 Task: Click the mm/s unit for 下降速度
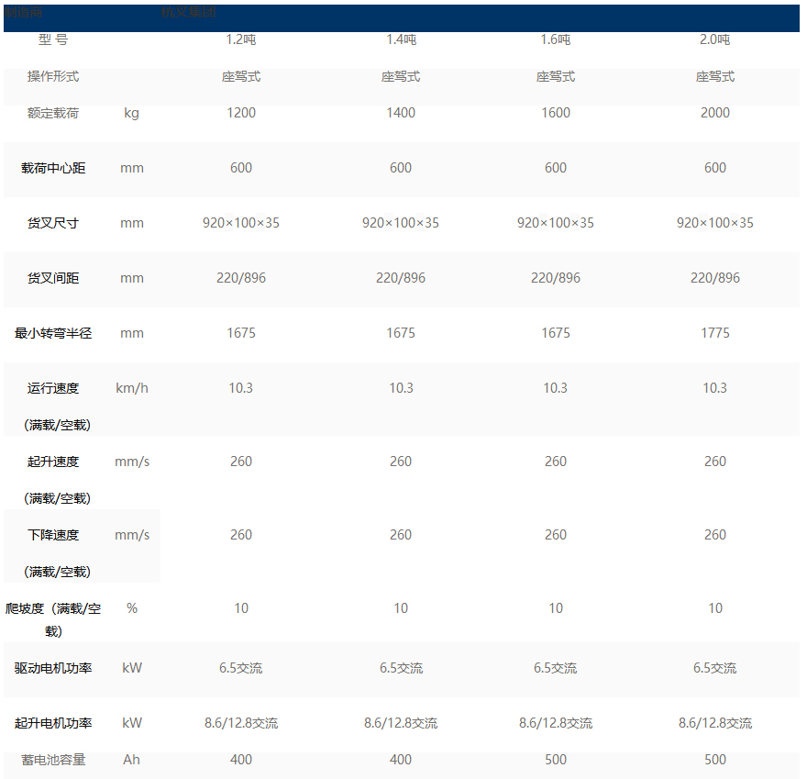132,536
